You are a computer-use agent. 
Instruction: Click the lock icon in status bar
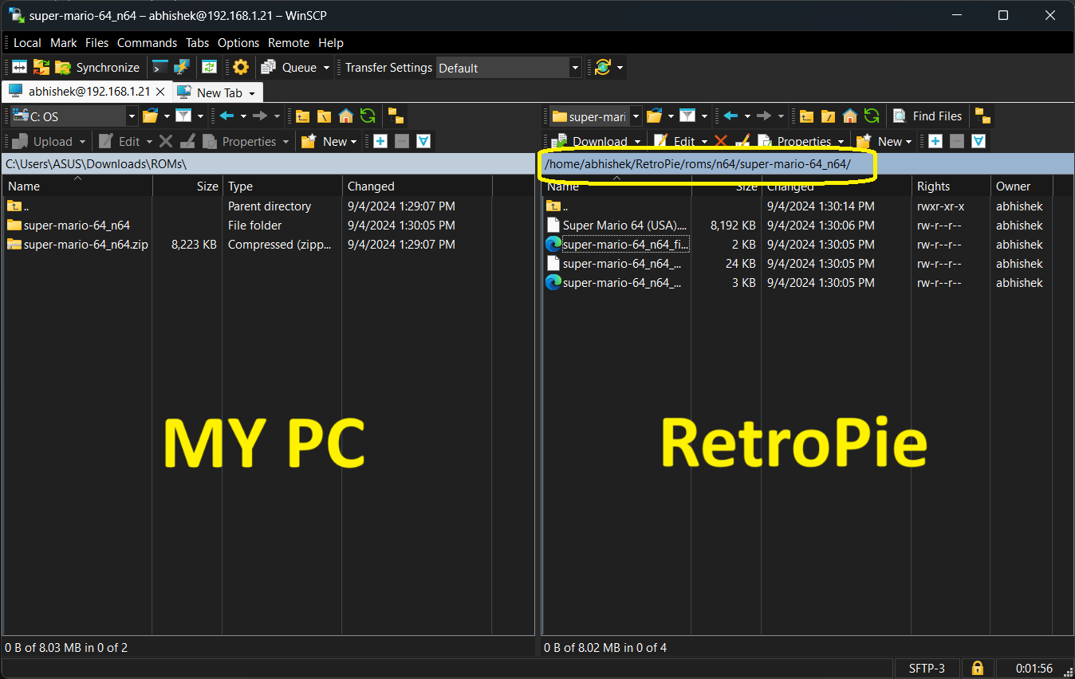pos(977,668)
